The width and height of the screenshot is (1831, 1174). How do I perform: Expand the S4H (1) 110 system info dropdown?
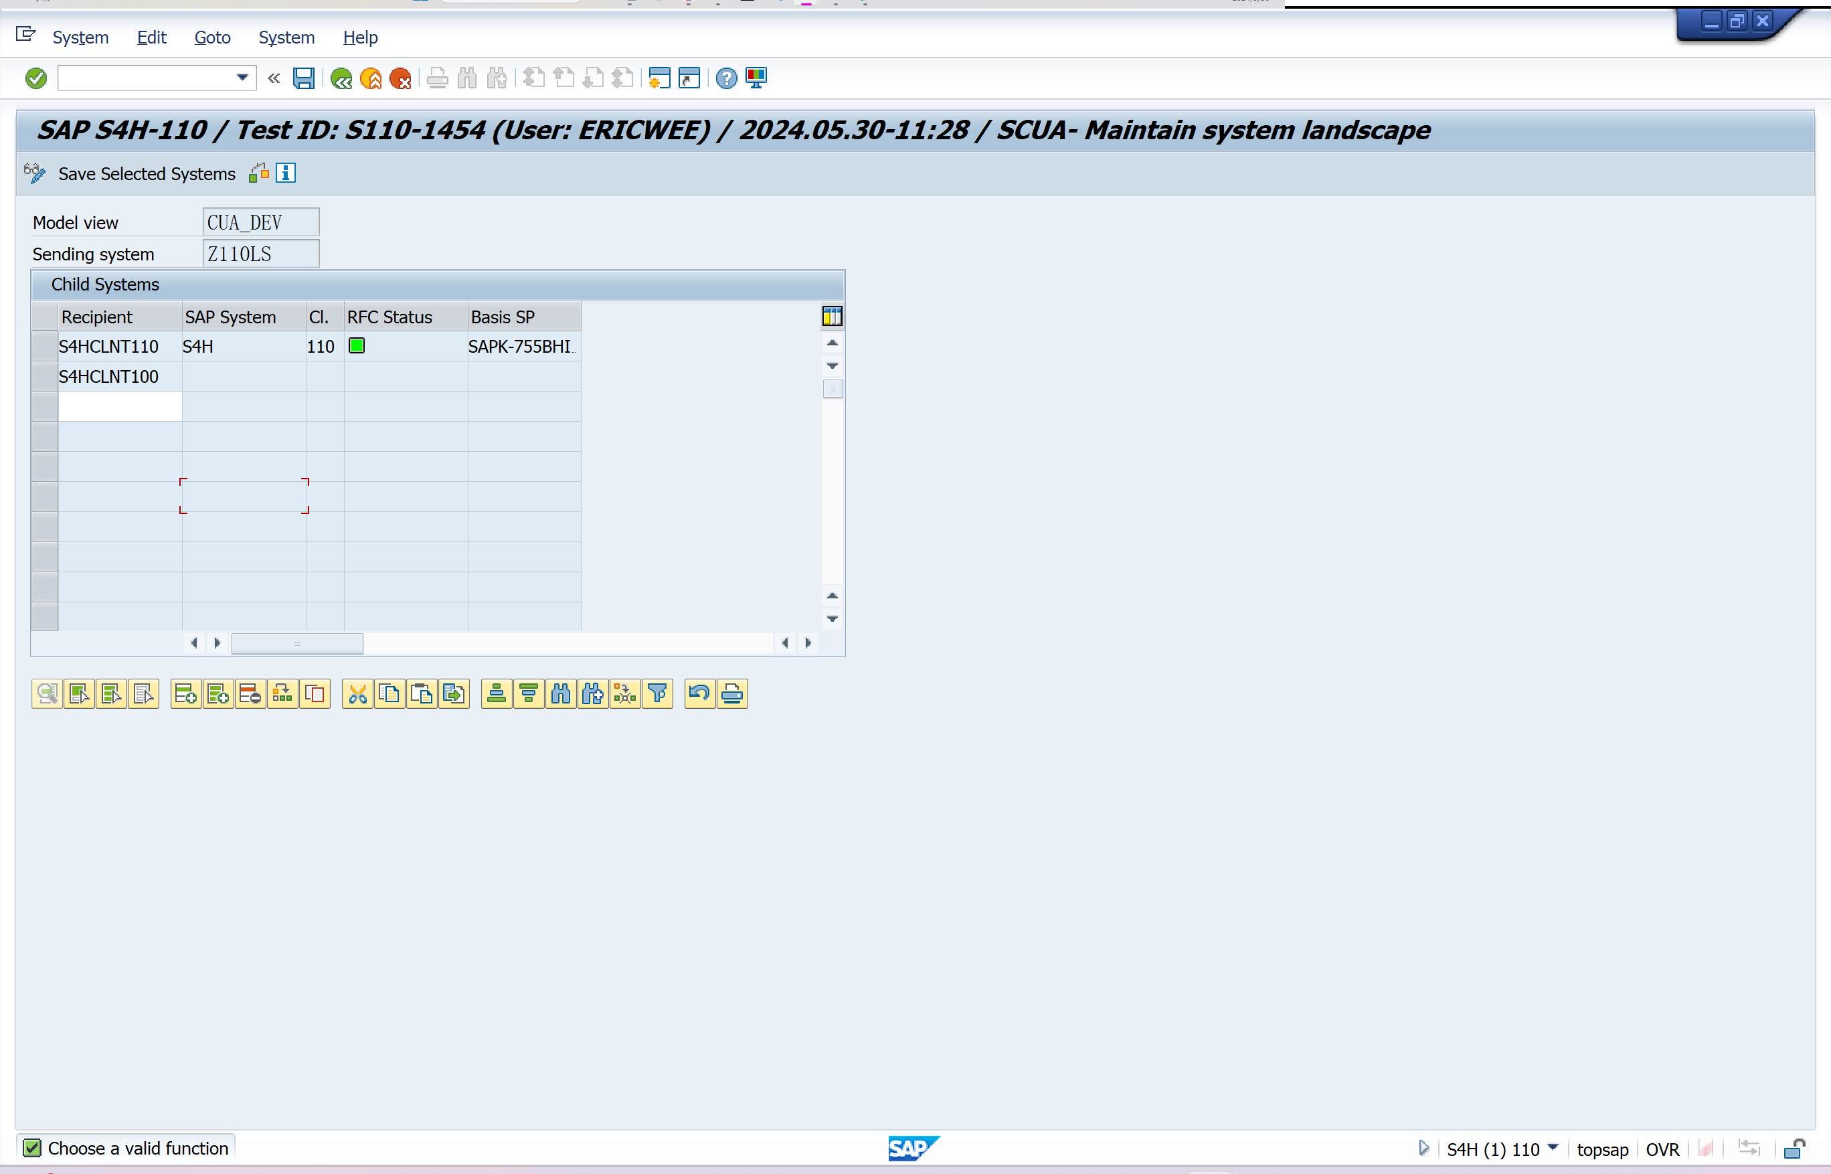click(1553, 1147)
